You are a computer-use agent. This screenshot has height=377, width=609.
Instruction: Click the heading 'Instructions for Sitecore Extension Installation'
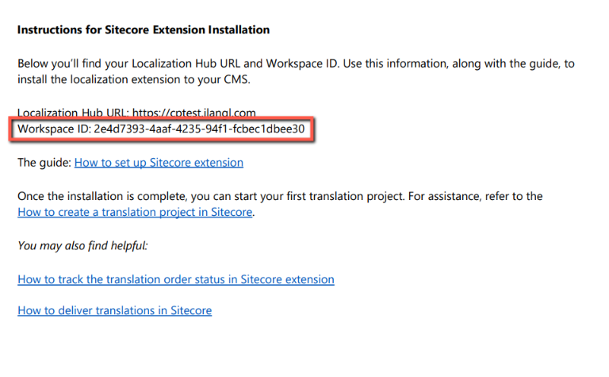click(144, 30)
